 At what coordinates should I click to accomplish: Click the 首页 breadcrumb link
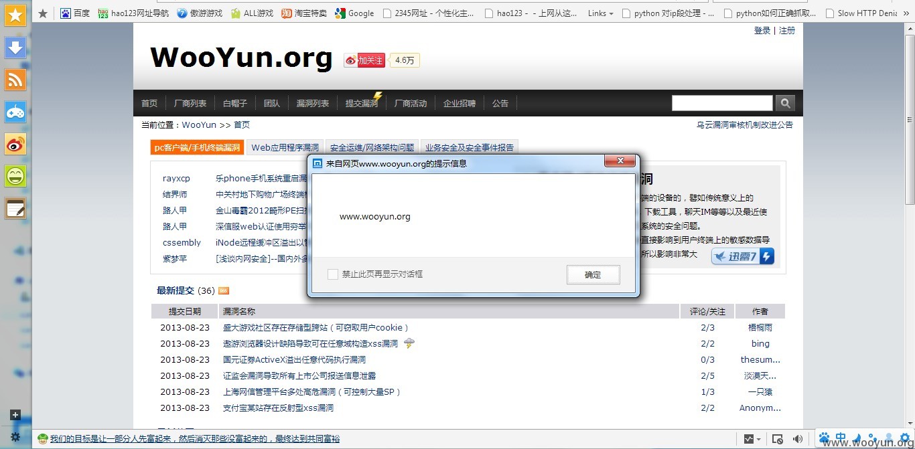242,124
